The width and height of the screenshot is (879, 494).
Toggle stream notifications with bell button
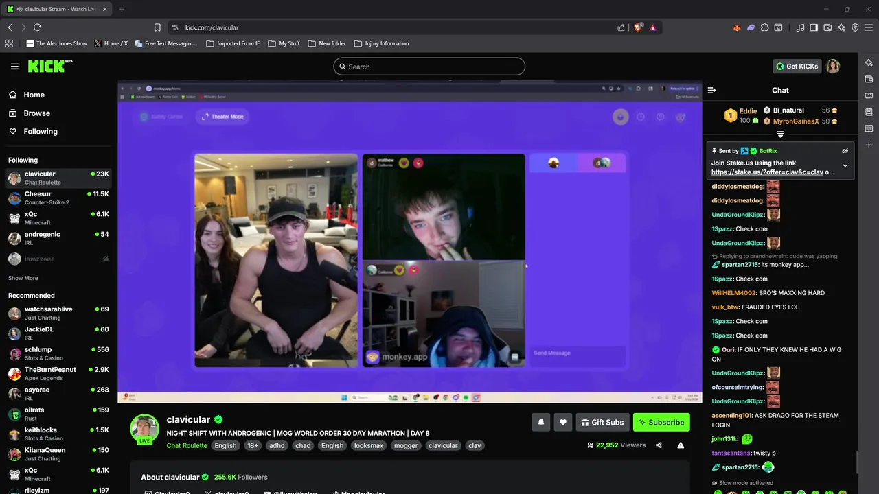coord(541,422)
